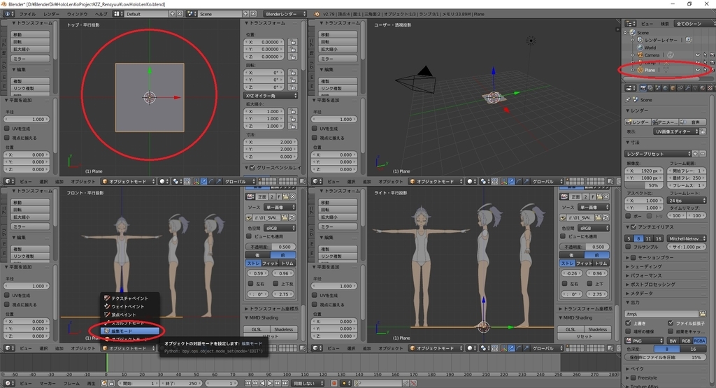This screenshot has width=716, height=388.
Task: Toggle Camera selectability arrow in the outliner
Action: tap(705, 55)
